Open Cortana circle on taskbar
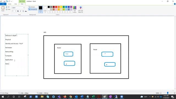The width and height of the screenshot is (176, 99). pyautogui.click(x=14, y=97)
